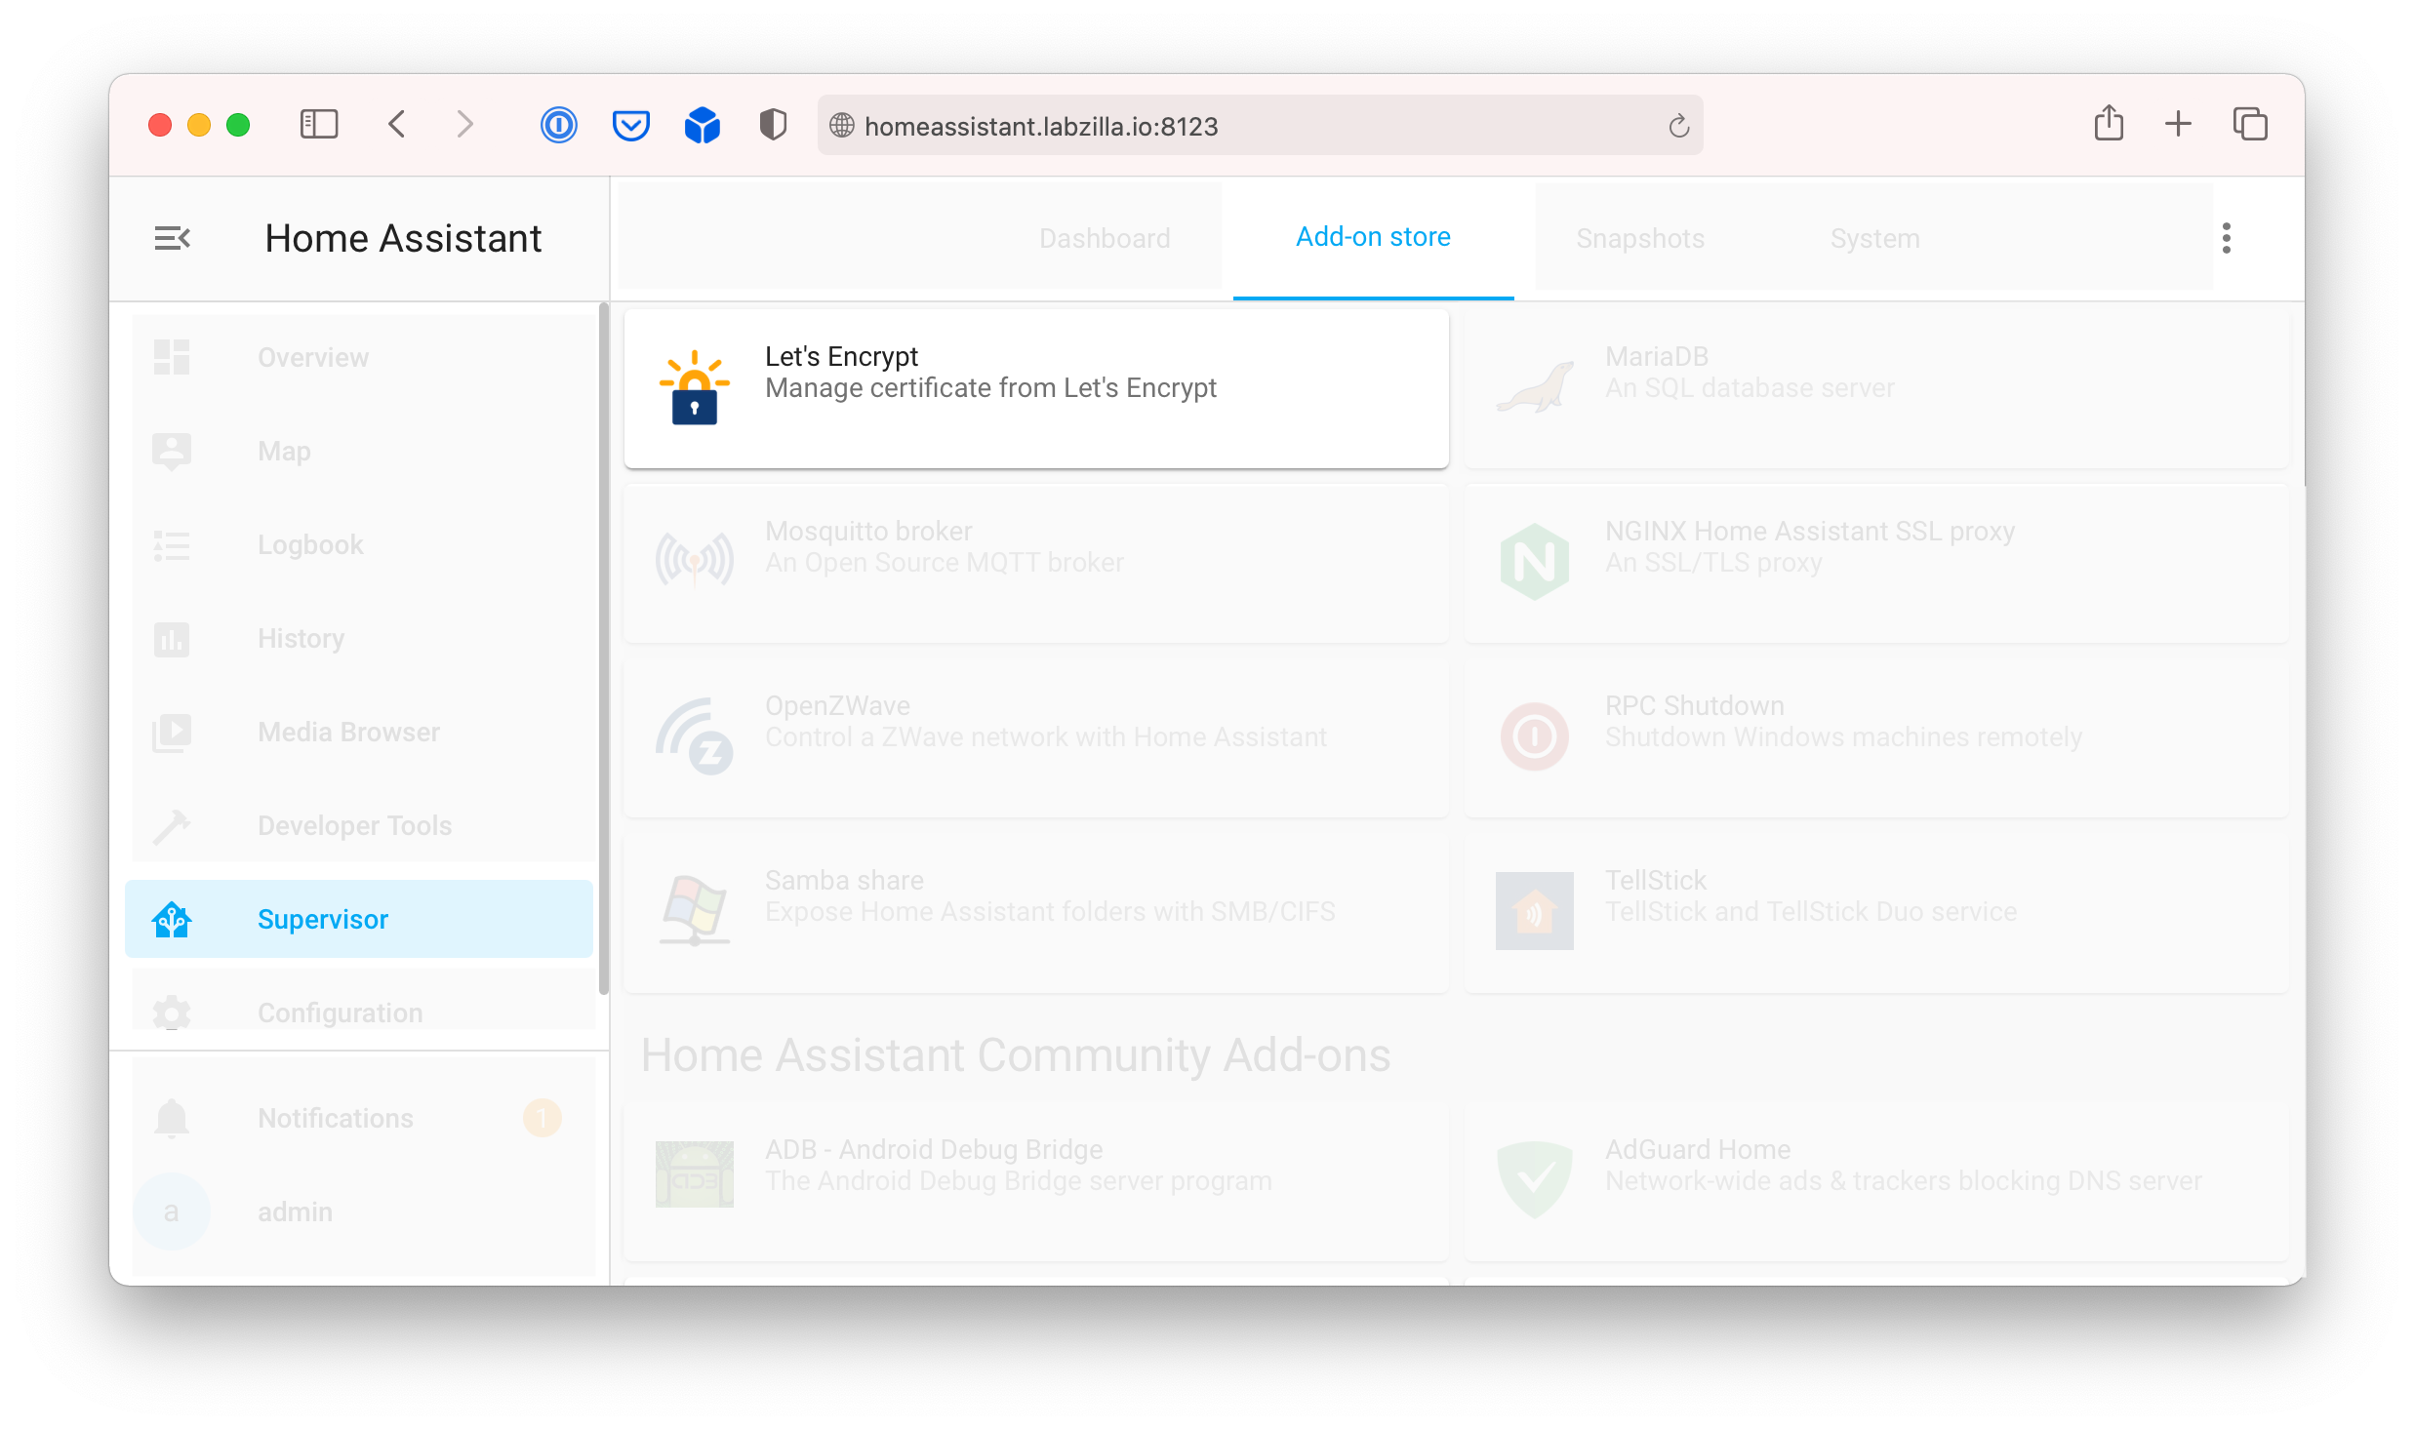Switch to the Add-on store tab
Viewport: 2414px width, 1430px height.
tap(1373, 237)
